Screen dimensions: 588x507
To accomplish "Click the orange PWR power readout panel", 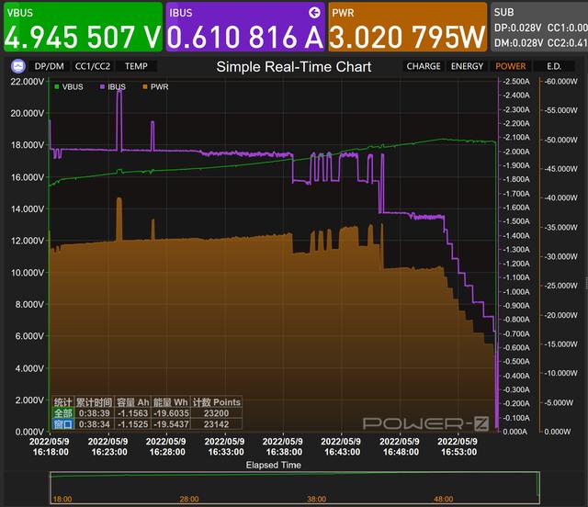I will pos(407,28).
